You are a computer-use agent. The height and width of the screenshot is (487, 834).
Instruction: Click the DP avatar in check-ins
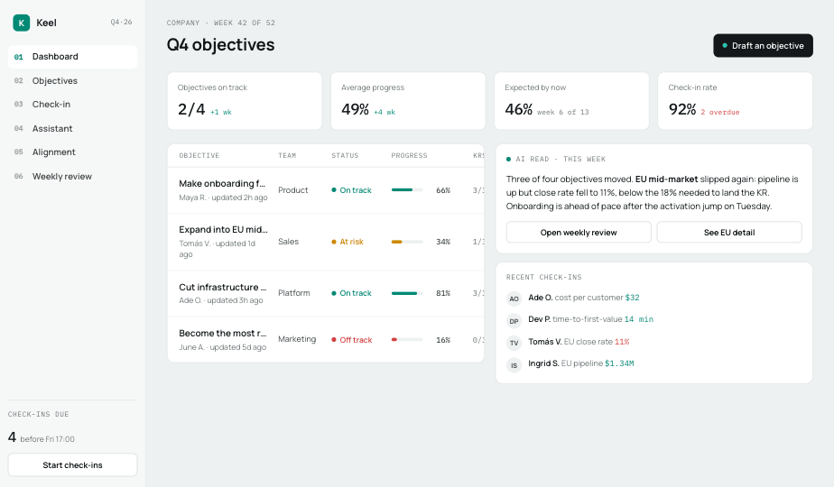pos(514,321)
